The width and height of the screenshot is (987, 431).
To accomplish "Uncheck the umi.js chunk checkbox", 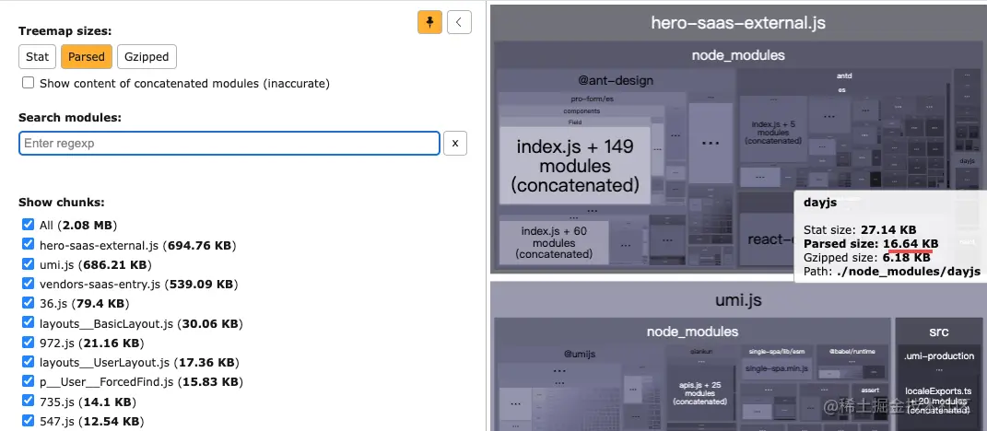I will coord(28,263).
